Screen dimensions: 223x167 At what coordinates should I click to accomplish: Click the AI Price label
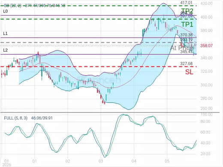[181, 48]
